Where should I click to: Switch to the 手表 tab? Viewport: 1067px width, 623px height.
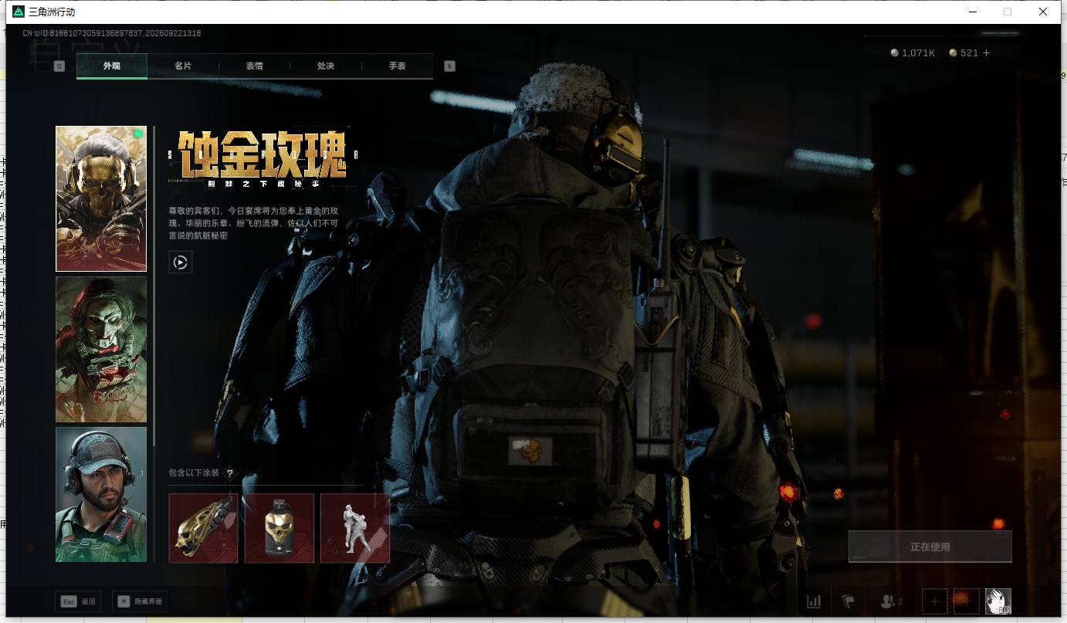click(397, 66)
